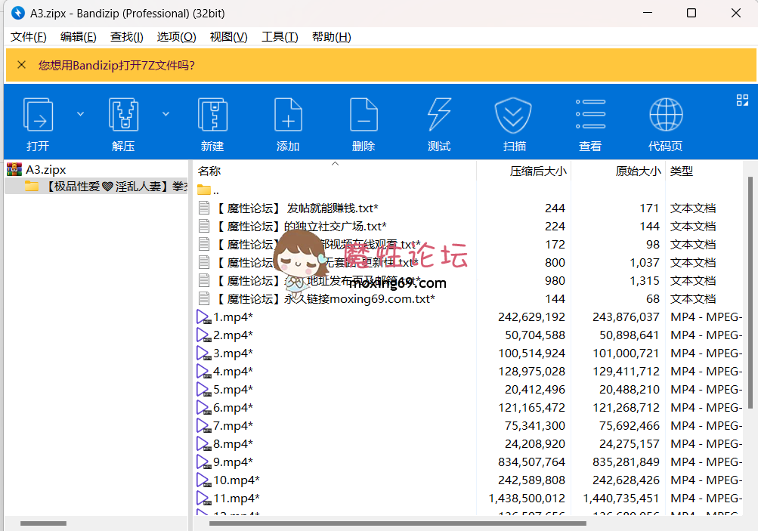Click the 解压 (Extract) toolbar icon
Screen dimensions: 758x531
pos(123,115)
